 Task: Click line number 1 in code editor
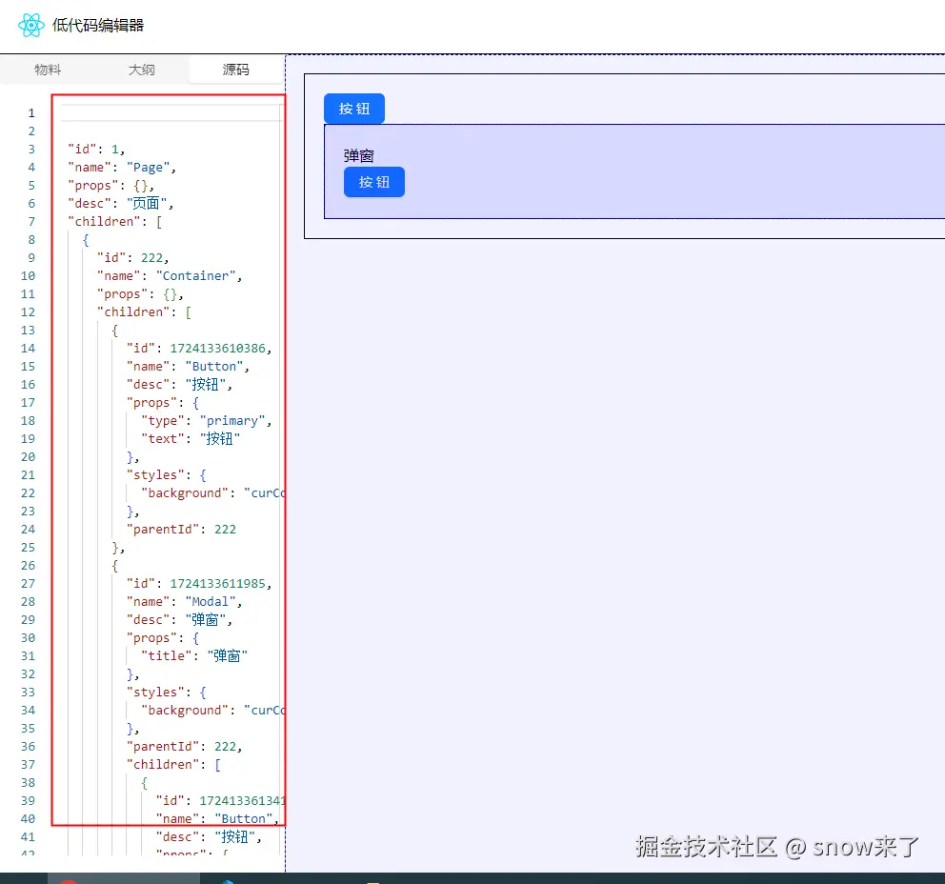[31, 113]
